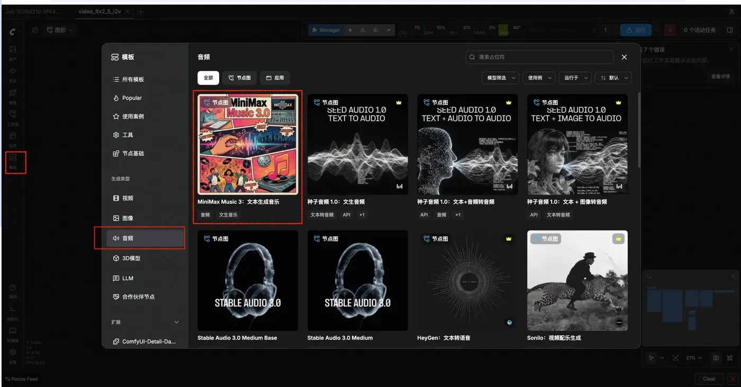The width and height of the screenshot is (741, 387).
Task: Open the 图形 mode dropdown
Action: point(59,30)
